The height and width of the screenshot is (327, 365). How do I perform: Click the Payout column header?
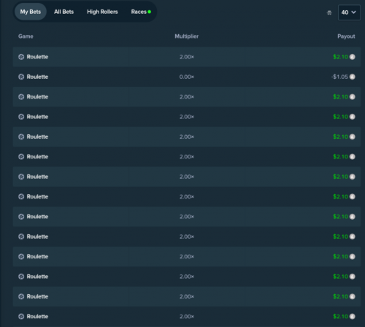346,36
